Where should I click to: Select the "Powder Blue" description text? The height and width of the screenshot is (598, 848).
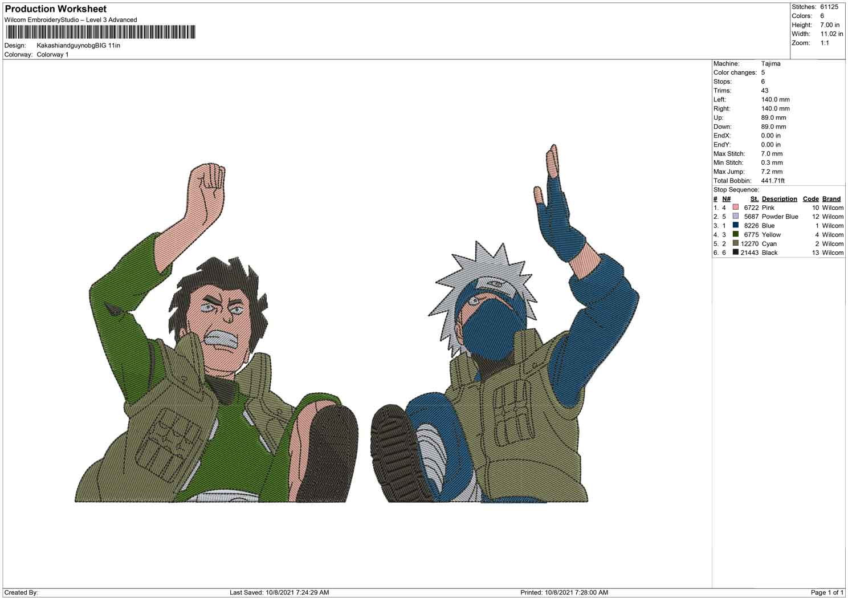coord(780,217)
